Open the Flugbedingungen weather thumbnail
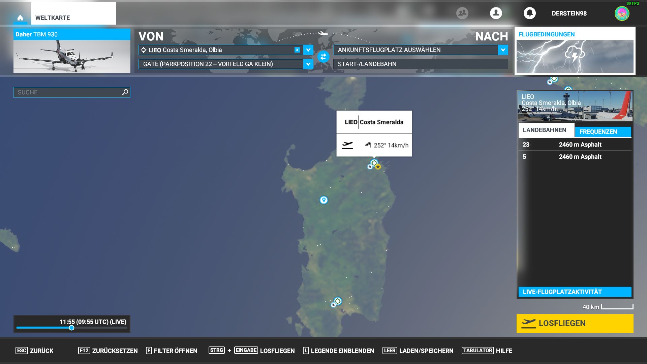The height and width of the screenshot is (364, 647). [x=575, y=56]
